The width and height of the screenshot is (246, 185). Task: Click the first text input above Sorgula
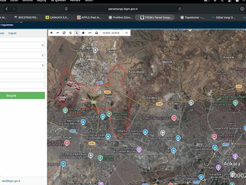click(22, 76)
